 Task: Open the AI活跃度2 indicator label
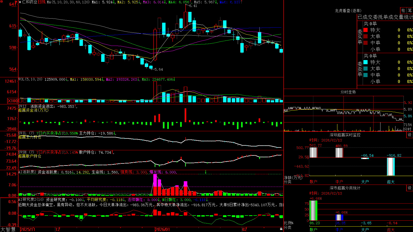[27, 172]
